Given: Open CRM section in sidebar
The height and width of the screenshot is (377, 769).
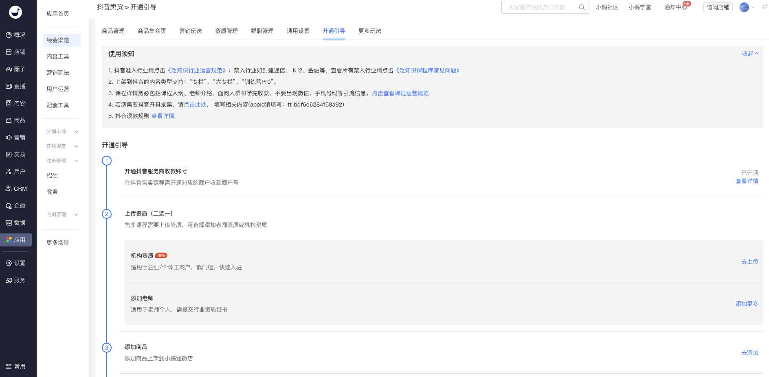Looking at the screenshot, I should pyautogui.click(x=16, y=189).
